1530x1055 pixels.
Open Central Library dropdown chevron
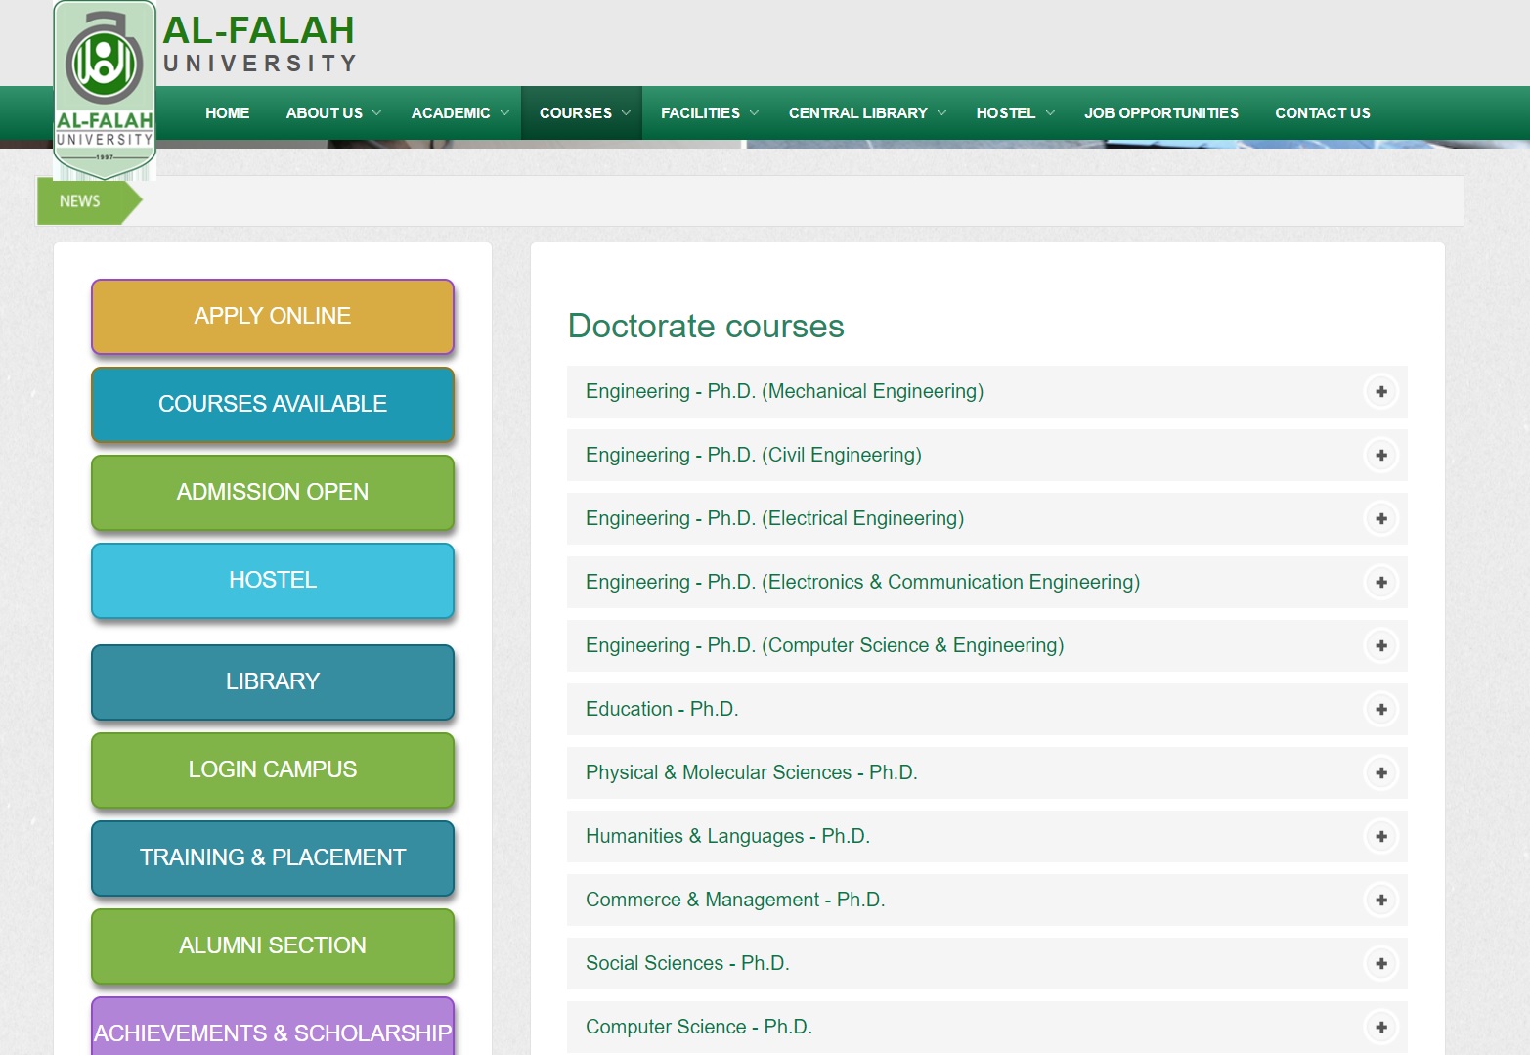[941, 113]
